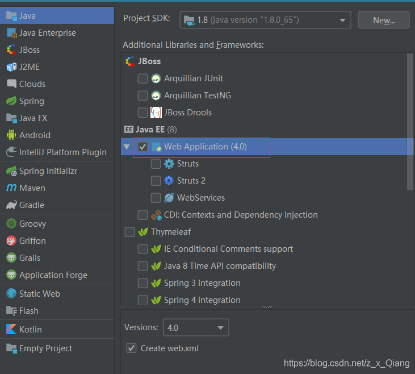Click the JBoss icon in the sidebar

[11, 50]
